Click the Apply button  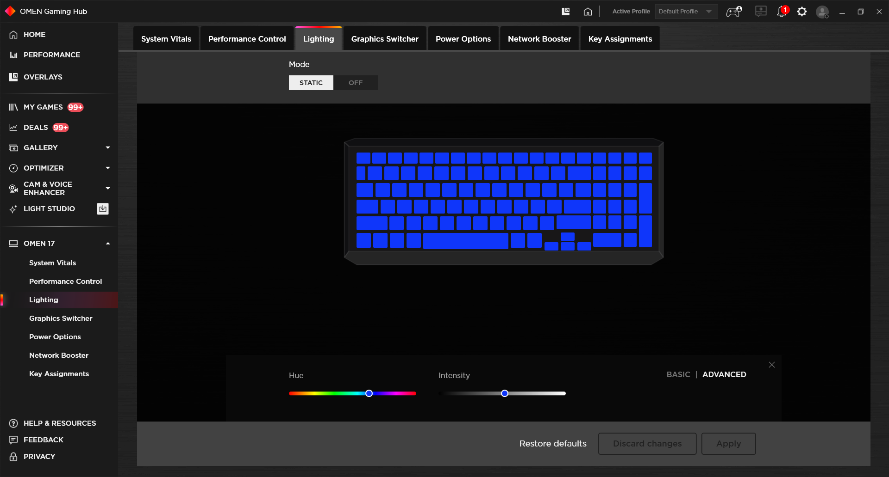(729, 444)
